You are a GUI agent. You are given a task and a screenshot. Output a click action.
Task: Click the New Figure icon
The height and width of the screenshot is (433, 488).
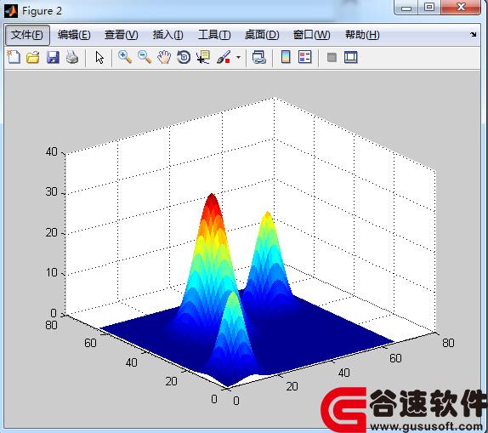(x=14, y=57)
